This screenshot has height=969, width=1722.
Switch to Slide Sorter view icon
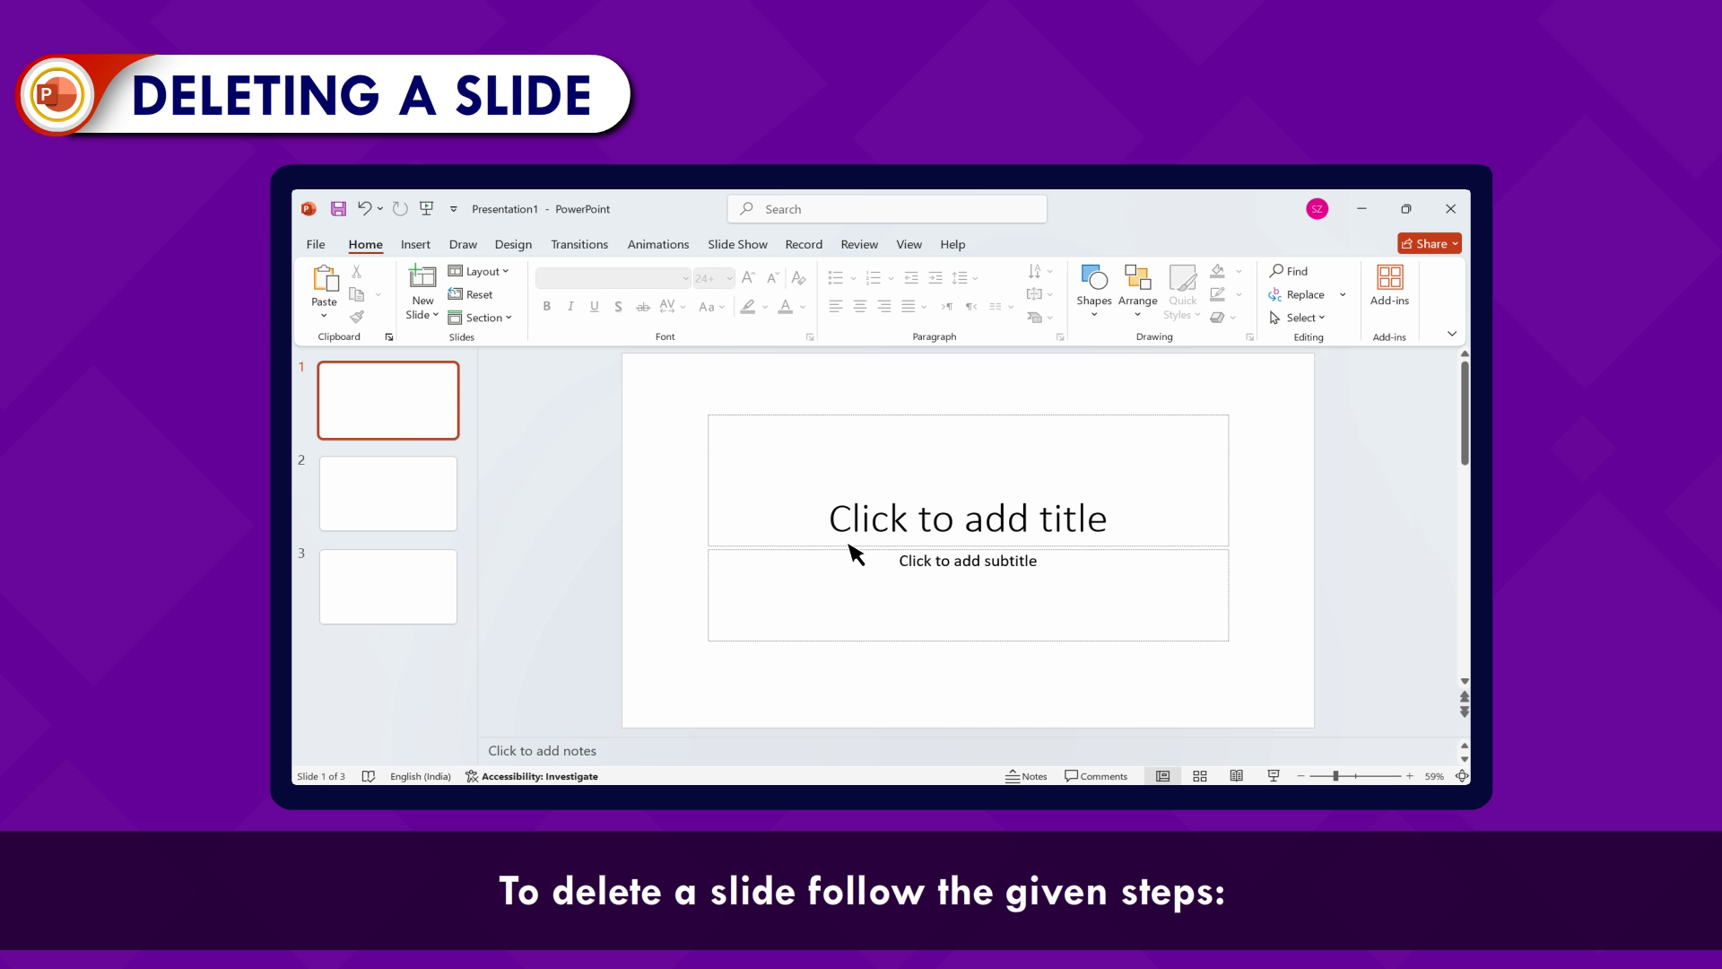tap(1200, 776)
